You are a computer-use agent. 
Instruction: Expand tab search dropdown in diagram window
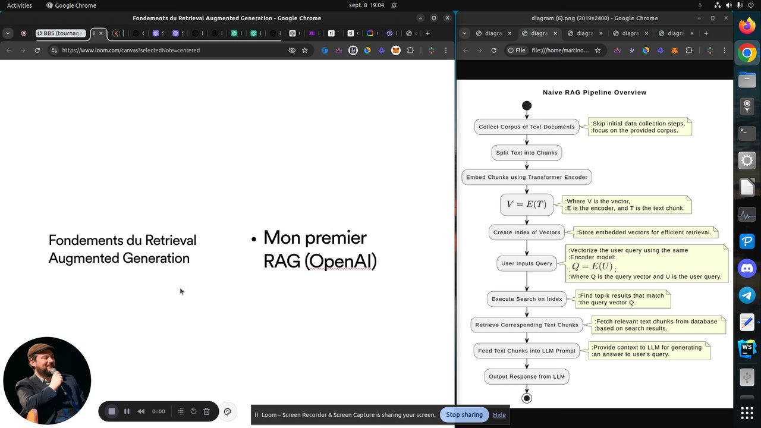point(464,33)
